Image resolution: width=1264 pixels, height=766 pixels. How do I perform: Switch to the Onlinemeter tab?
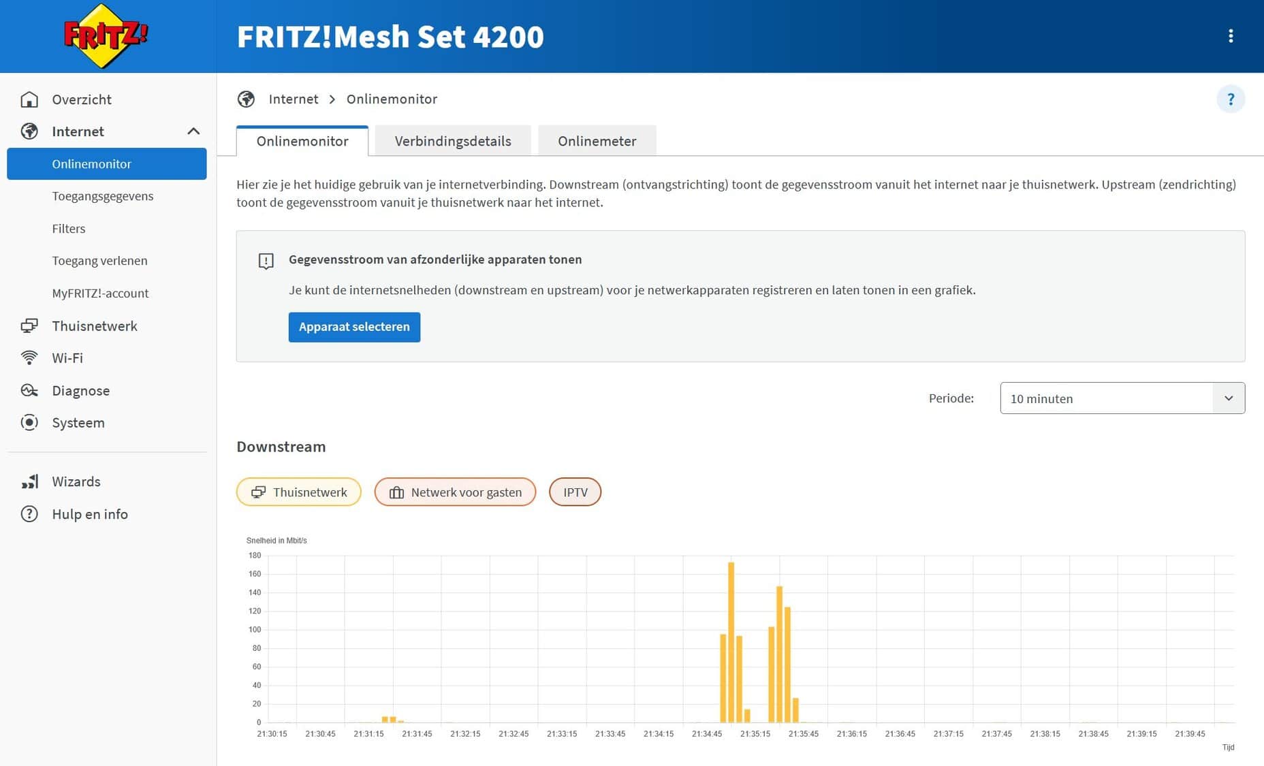pyautogui.click(x=597, y=141)
